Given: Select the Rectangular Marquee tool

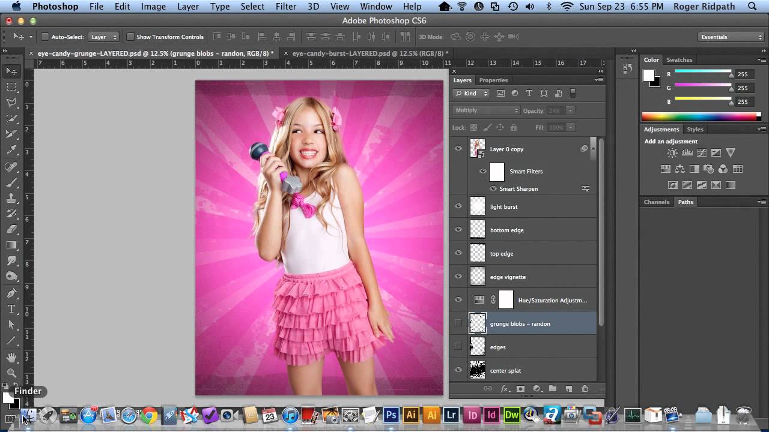Looking at the screenshot, I should click(11, 87).
